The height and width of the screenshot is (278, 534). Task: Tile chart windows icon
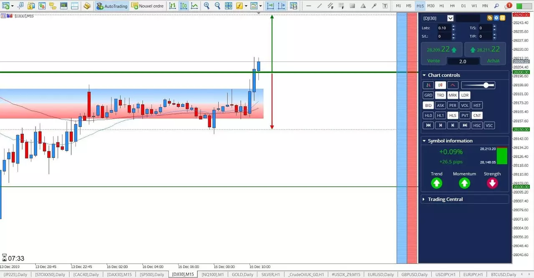(229, 6)
